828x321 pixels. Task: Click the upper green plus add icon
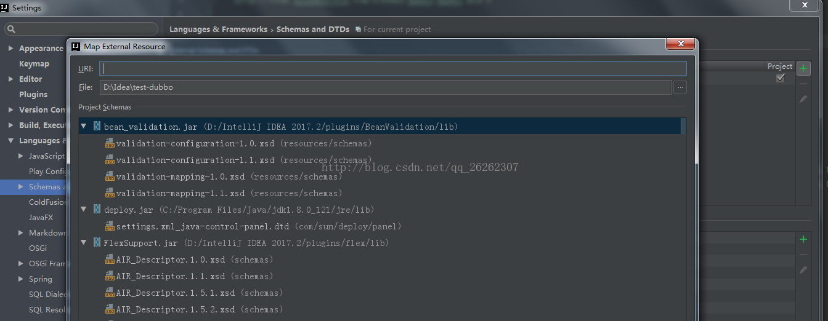click(x=803, y=68)
